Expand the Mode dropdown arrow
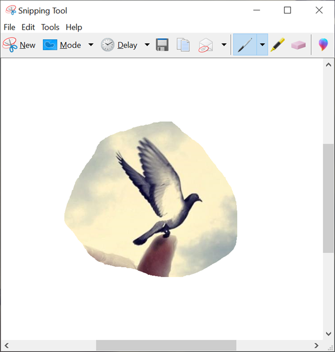The height and width of the screenshot is (352, 335). pyautogui.click(x=91, y=45)
